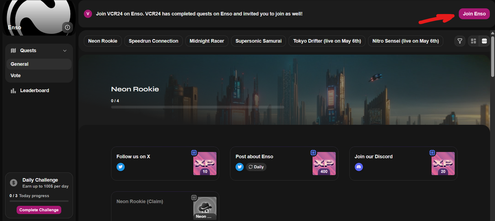The height and width of the screenshot is (221, 495).
Task: Click globe icon on Follow us on X
Action: pyautogui.click(x=194, y=153)
